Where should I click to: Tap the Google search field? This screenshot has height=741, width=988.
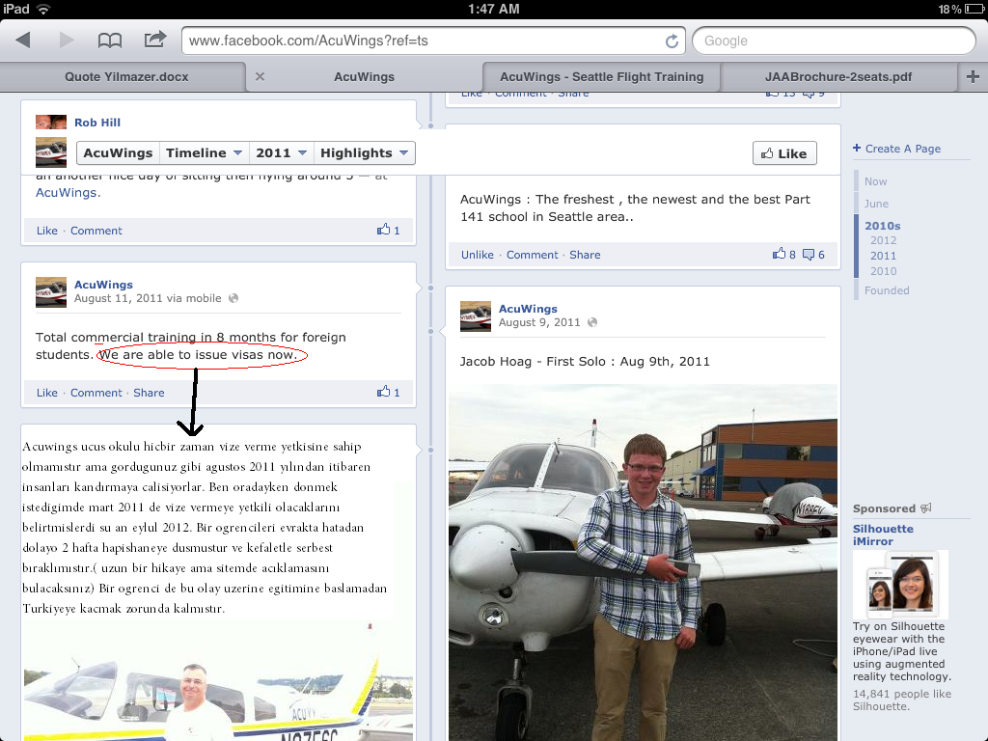pos(835,41)
